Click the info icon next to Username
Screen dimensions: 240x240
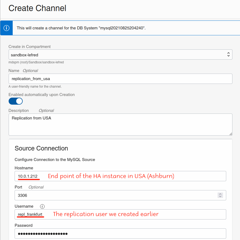(x=42, y=206)
